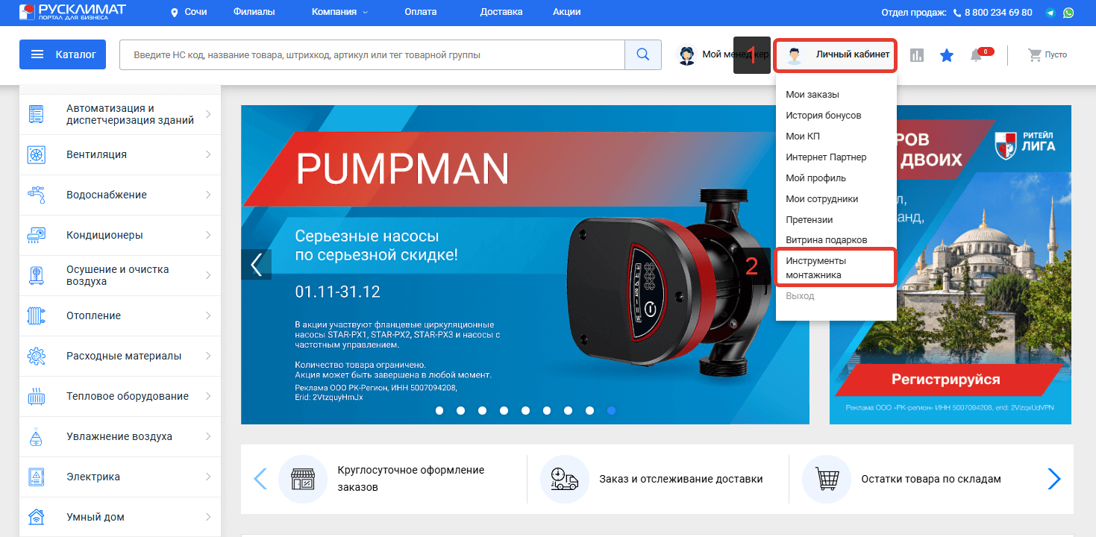Select city Сочи
The image size is (1096, 537).
click(196, 12)
